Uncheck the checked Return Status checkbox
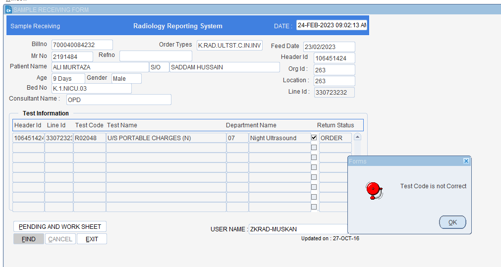 (314, 138)
